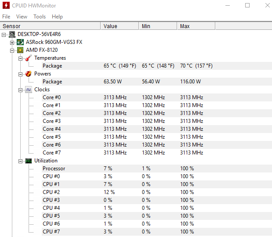The height and width of the screenshot is (237, 272).
Task: Close the HWMonitor window
Action: tap(267, 6)
